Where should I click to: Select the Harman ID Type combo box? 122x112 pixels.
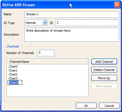[36, 23]
